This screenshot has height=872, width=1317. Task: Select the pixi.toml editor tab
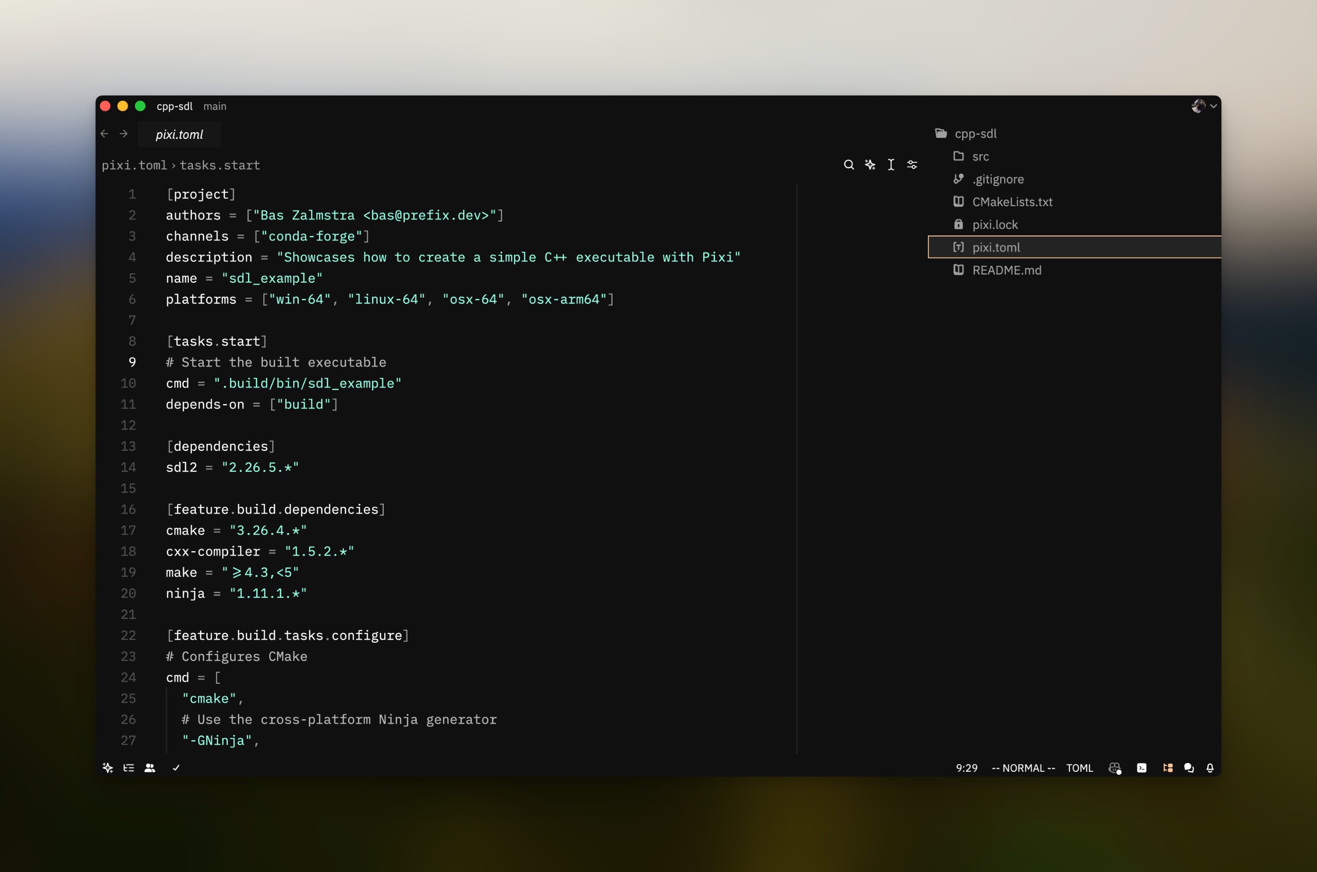tap(179, 135)
